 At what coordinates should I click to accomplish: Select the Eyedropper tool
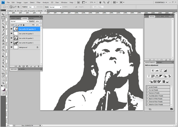coord(3,30)
